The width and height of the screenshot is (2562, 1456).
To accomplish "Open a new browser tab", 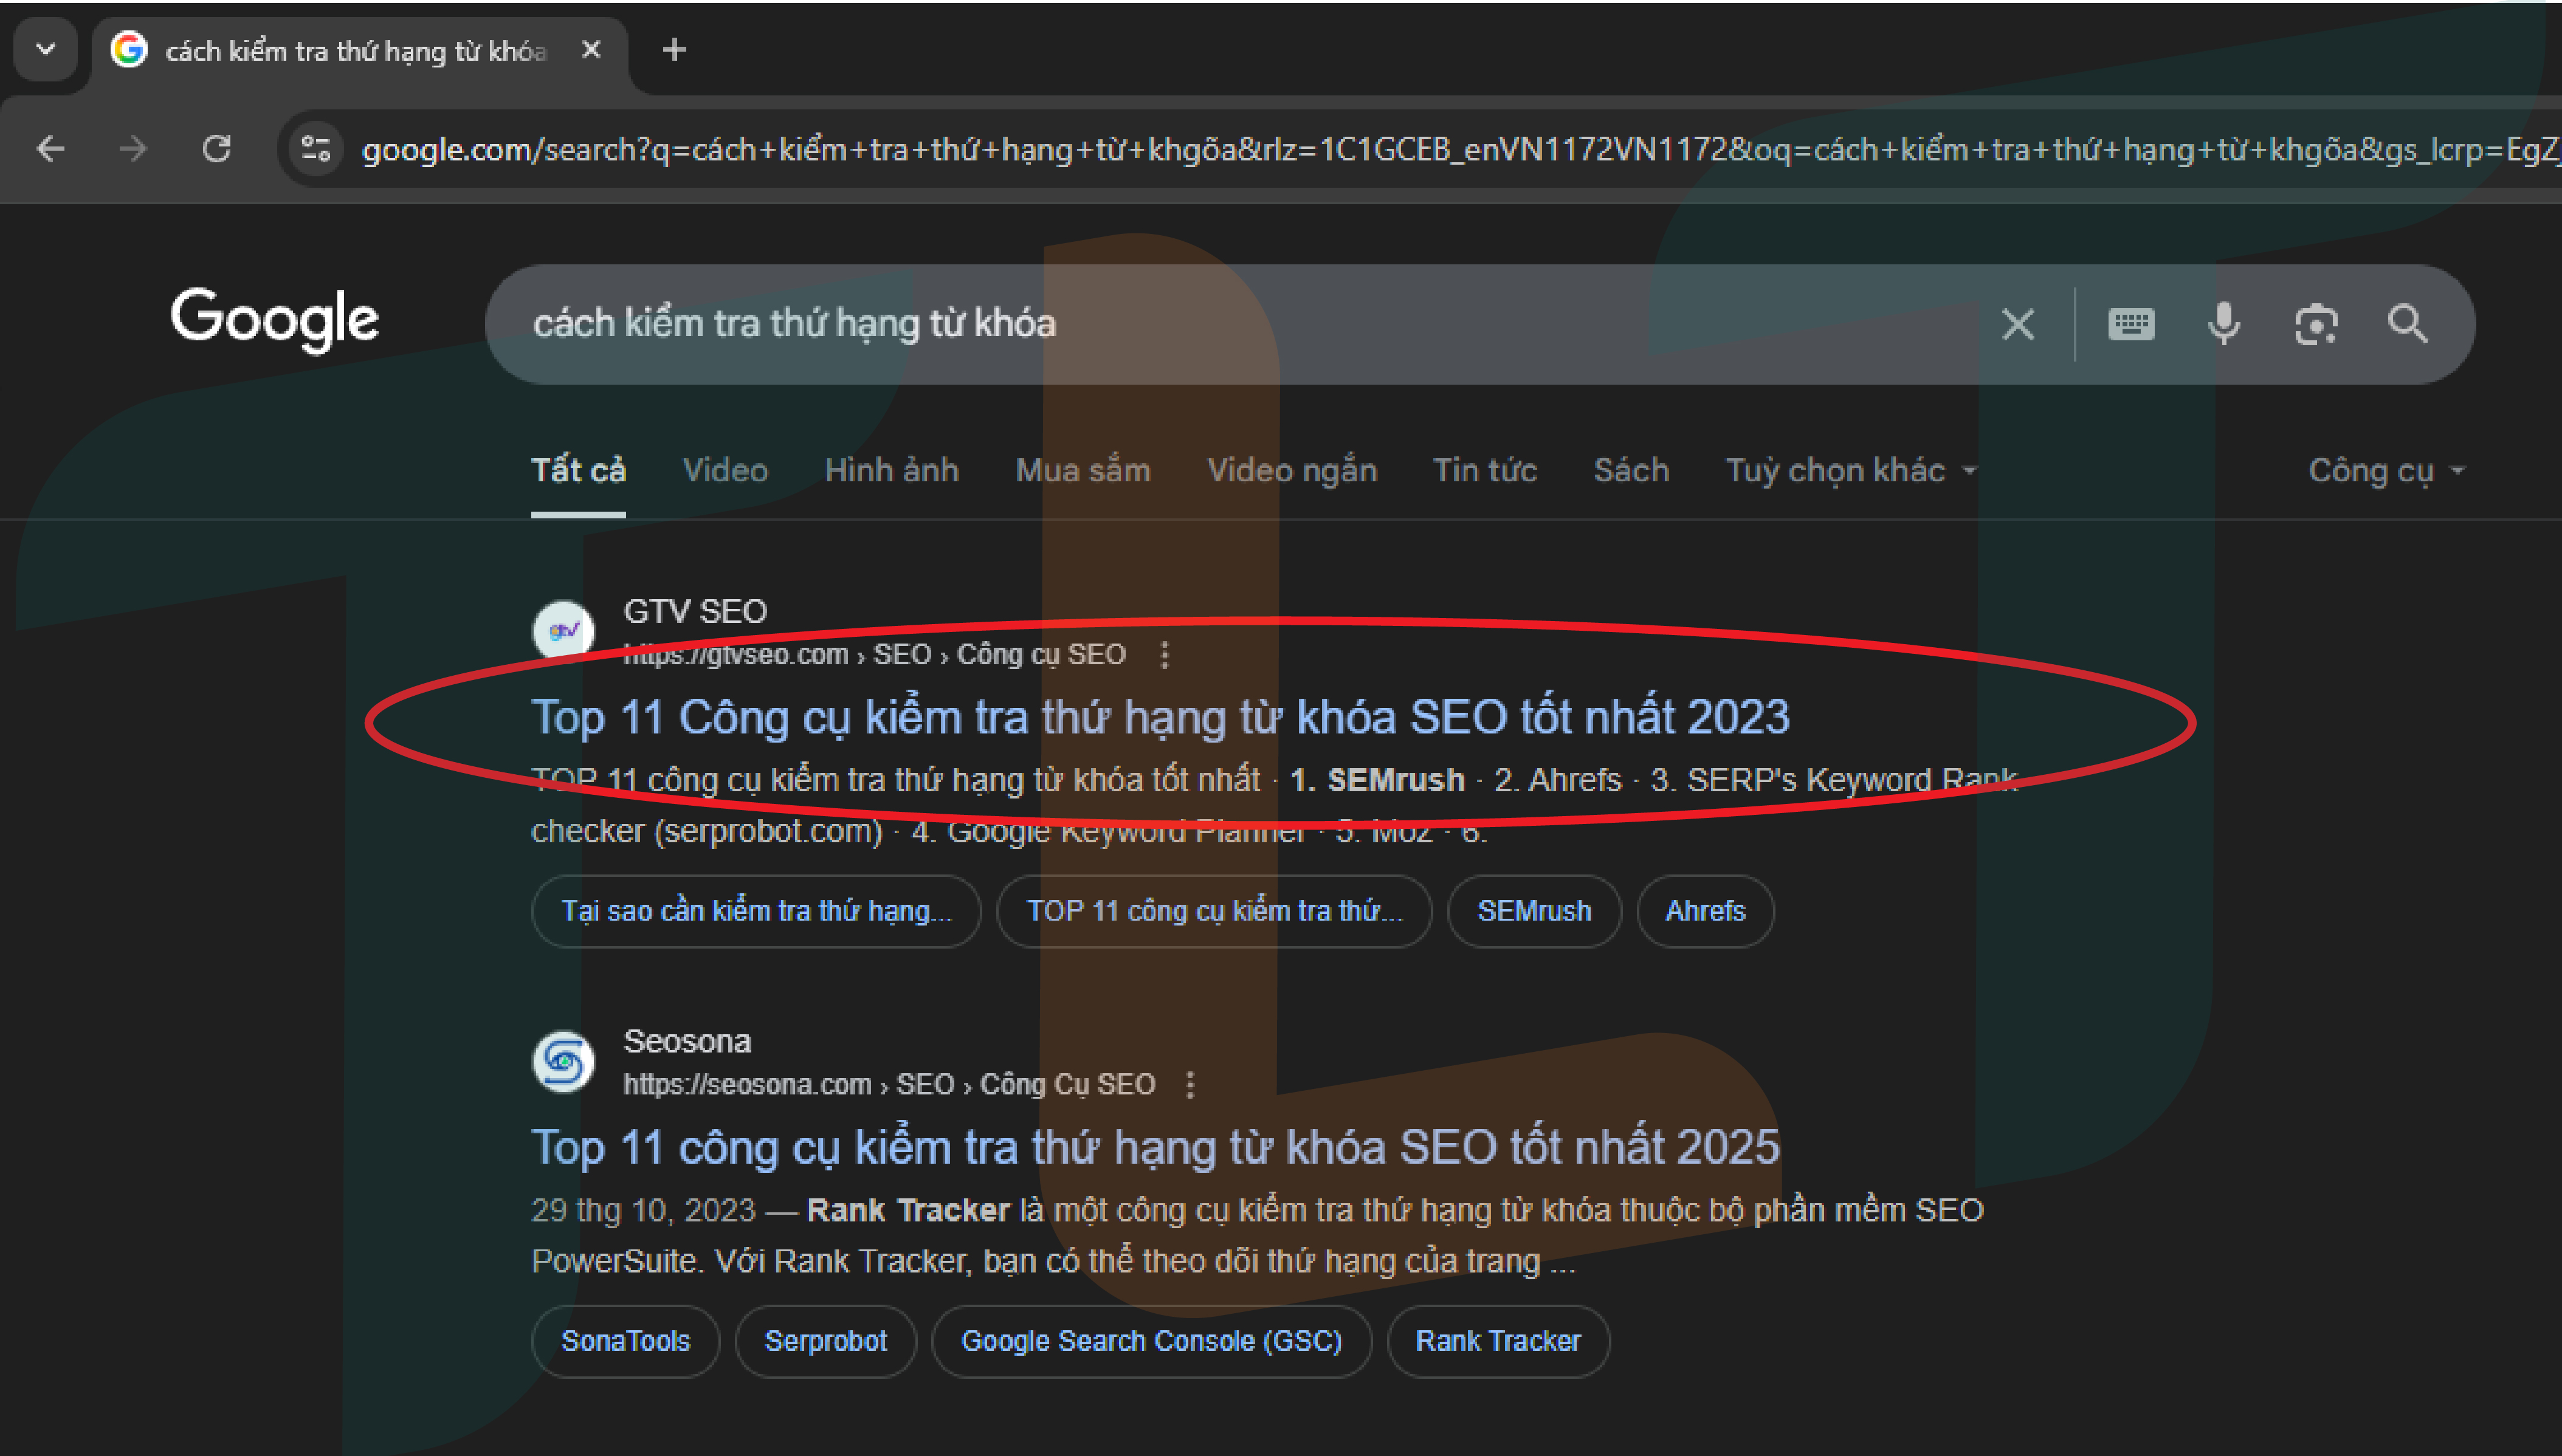I will (674, 49).
